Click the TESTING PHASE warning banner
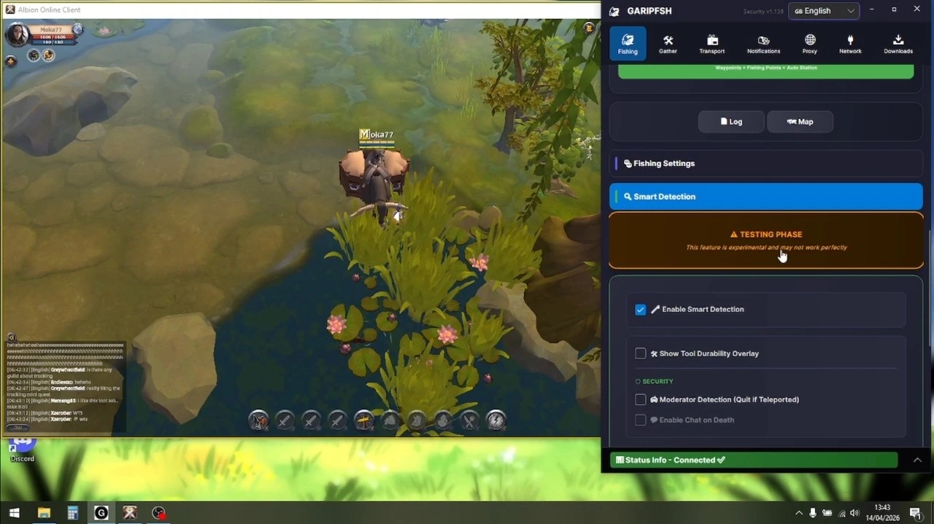This screenshot has height=524, width=934. tap(766, 241)
